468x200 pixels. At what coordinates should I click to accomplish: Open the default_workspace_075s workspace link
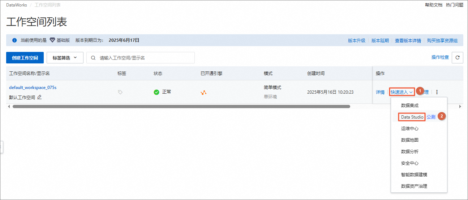pyautogui.click(x=33, y=88)
